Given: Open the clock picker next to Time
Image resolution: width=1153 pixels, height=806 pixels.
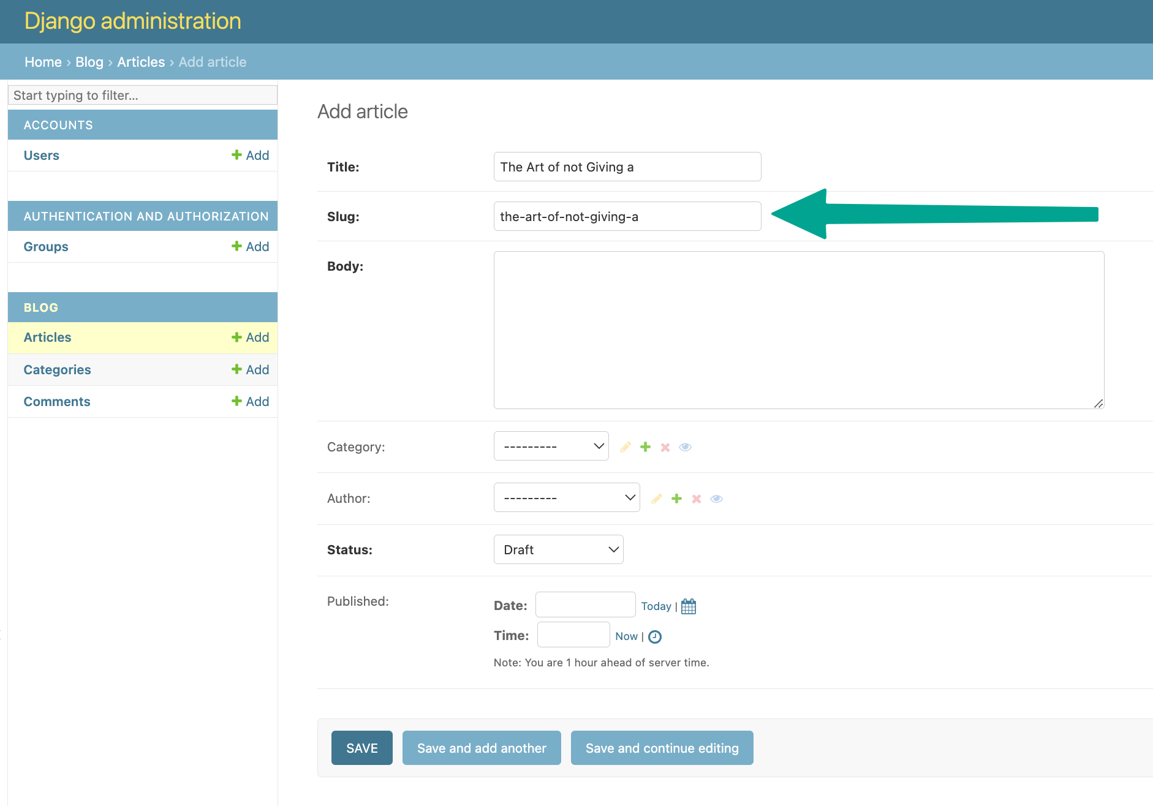Looking at the screenshot, I should 655,636.
